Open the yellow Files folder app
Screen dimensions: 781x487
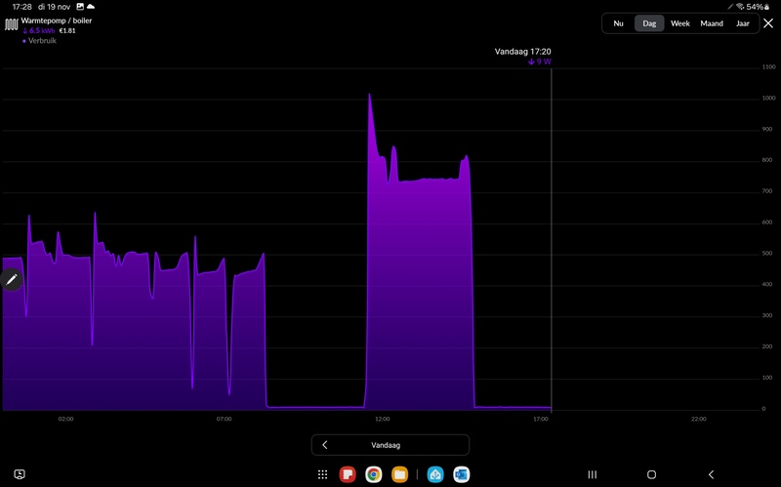(399, 474)
